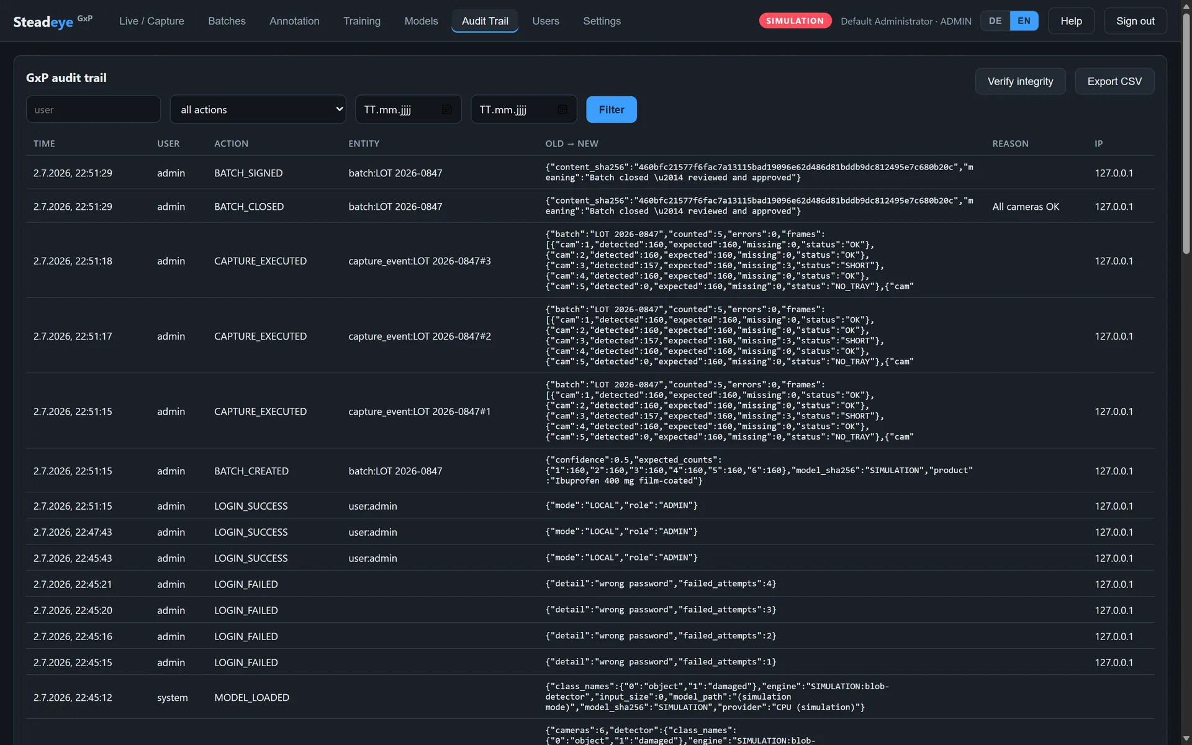Select the BATCH_CREATED action cell
The width and height of the screenshot is (1192, 745).
[x=251, y=471]
